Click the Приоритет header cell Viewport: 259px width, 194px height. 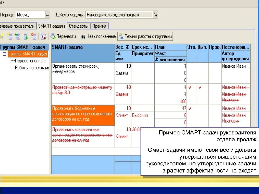click(x=143, y=56)
